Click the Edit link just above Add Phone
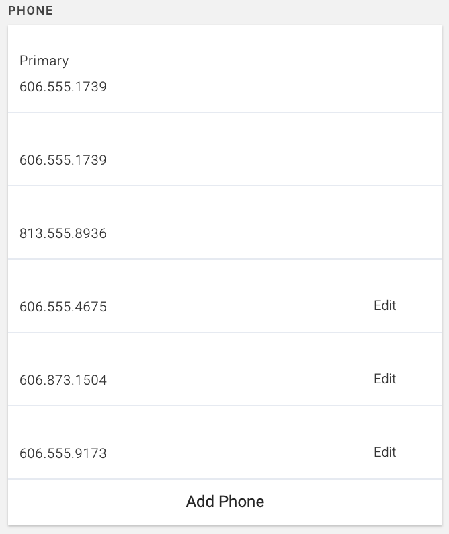Screen dimensions: 449x534 (384, 453)
